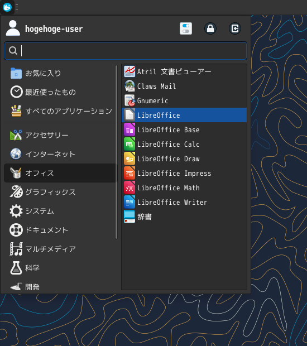This screenshot has width=307, height=346.
Task: Launch Gnumeric spreadsheet
Action: 184,100
